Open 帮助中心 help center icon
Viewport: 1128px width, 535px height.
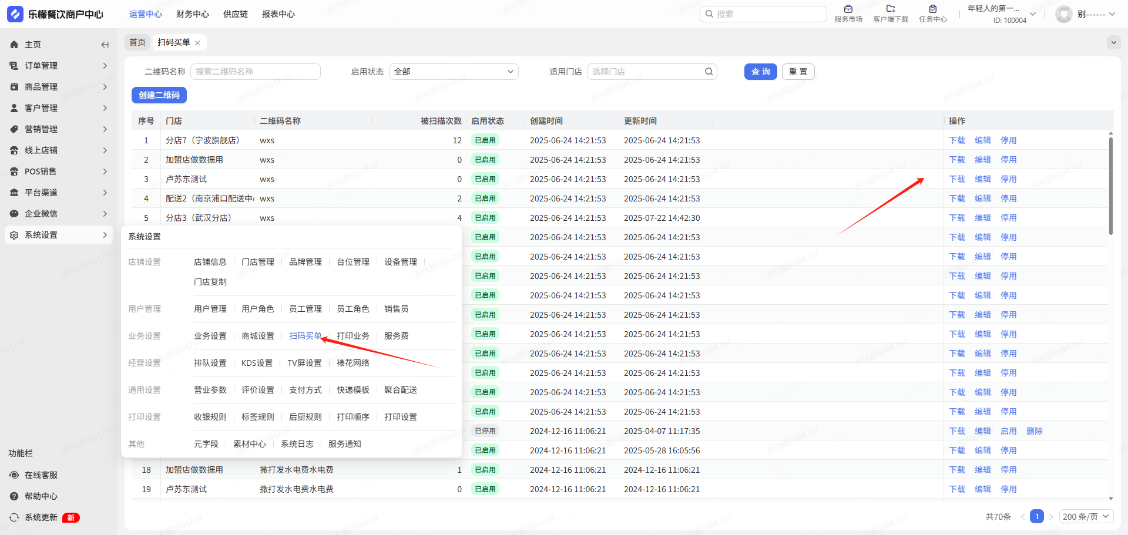point(14,496)
